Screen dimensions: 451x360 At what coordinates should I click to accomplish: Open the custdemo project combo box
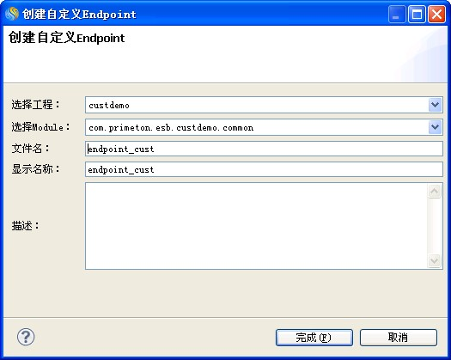[264, 105]
